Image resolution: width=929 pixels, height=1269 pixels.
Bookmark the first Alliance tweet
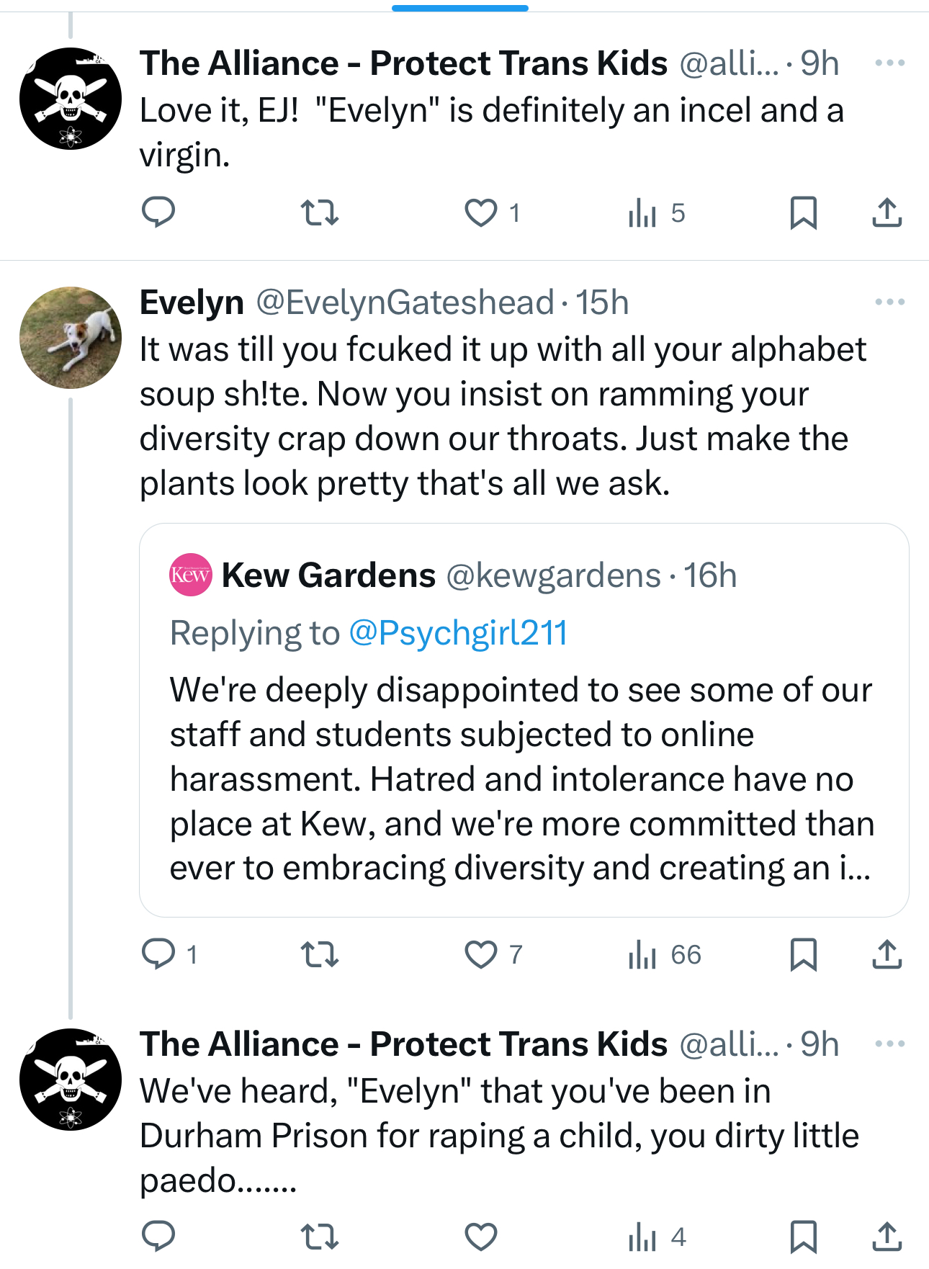[803, 212]
